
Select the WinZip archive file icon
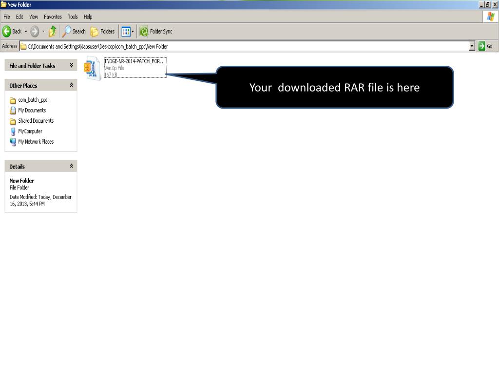point(92,68)
